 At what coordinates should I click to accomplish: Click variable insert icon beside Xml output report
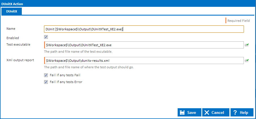click(x=247, y=60)
